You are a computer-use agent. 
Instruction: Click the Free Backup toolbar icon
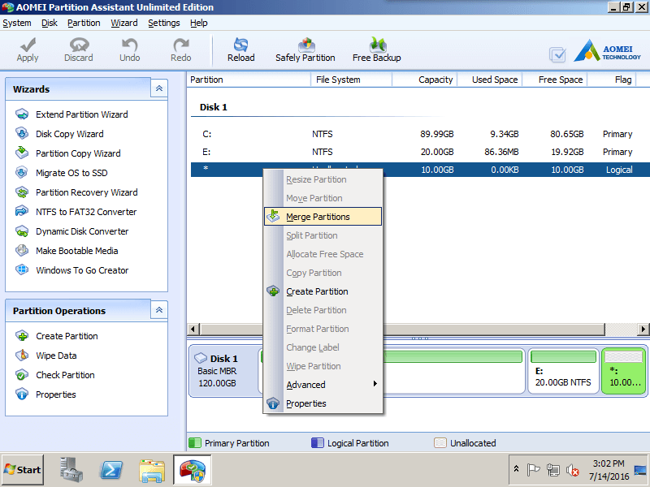[377, 45]
